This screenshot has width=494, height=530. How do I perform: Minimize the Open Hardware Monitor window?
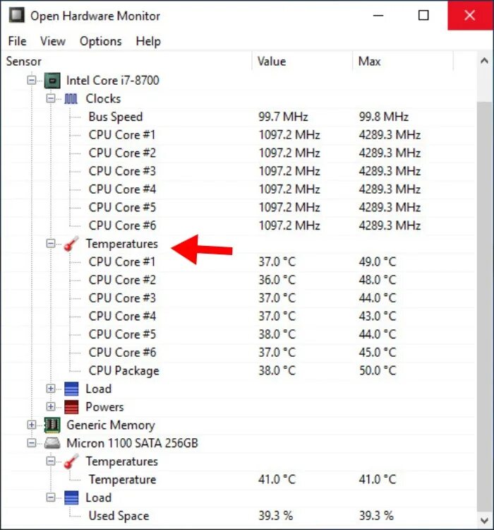(x=378, y=16)
